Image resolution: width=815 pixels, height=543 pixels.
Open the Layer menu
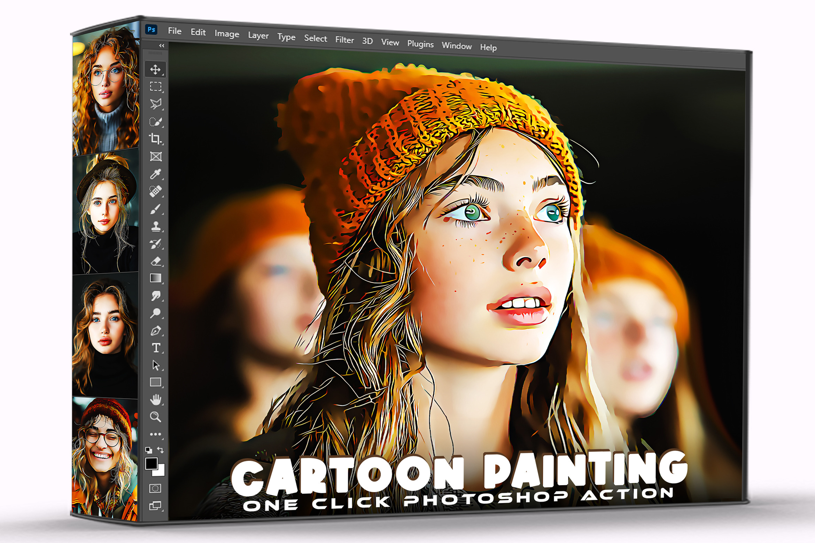(x=258, y=36)
